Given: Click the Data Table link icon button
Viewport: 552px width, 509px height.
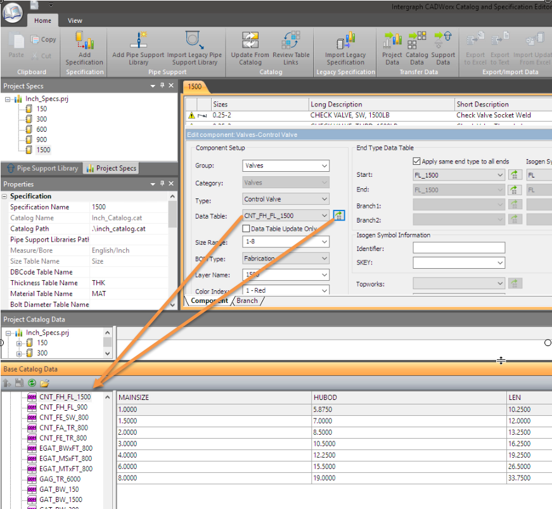Looking at the screenshot, I should 339,216.
